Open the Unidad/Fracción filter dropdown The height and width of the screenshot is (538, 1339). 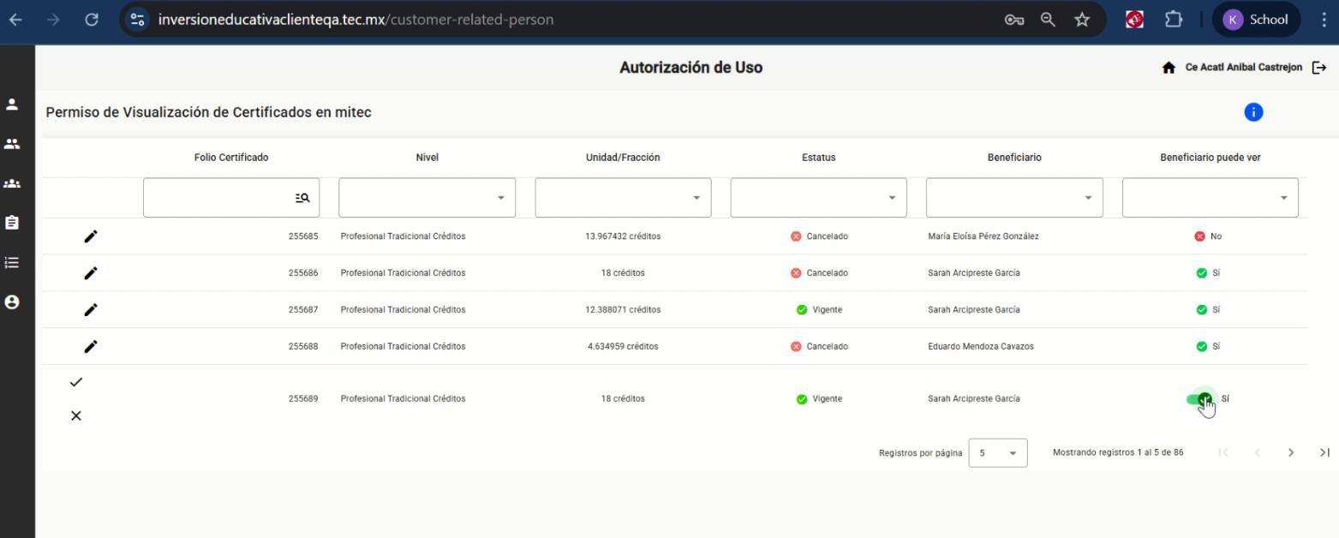pyautogui.click(x=623, y=198)
